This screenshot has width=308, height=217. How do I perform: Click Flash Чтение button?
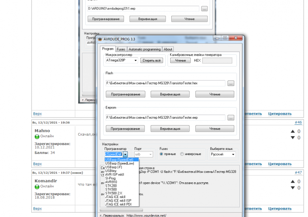pos(215,94)
